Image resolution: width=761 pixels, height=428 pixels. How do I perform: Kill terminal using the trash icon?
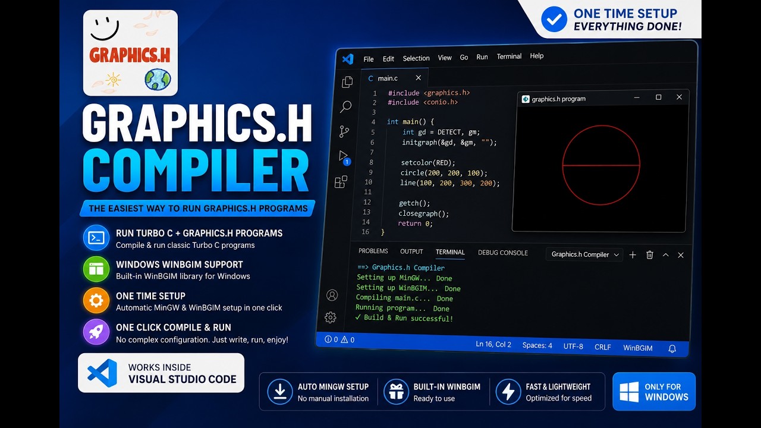[650, 254]
